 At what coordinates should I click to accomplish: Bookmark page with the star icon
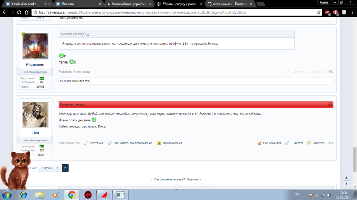(x=318, y=12)
